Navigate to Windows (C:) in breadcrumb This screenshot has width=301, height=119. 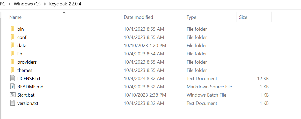[27, 4]
